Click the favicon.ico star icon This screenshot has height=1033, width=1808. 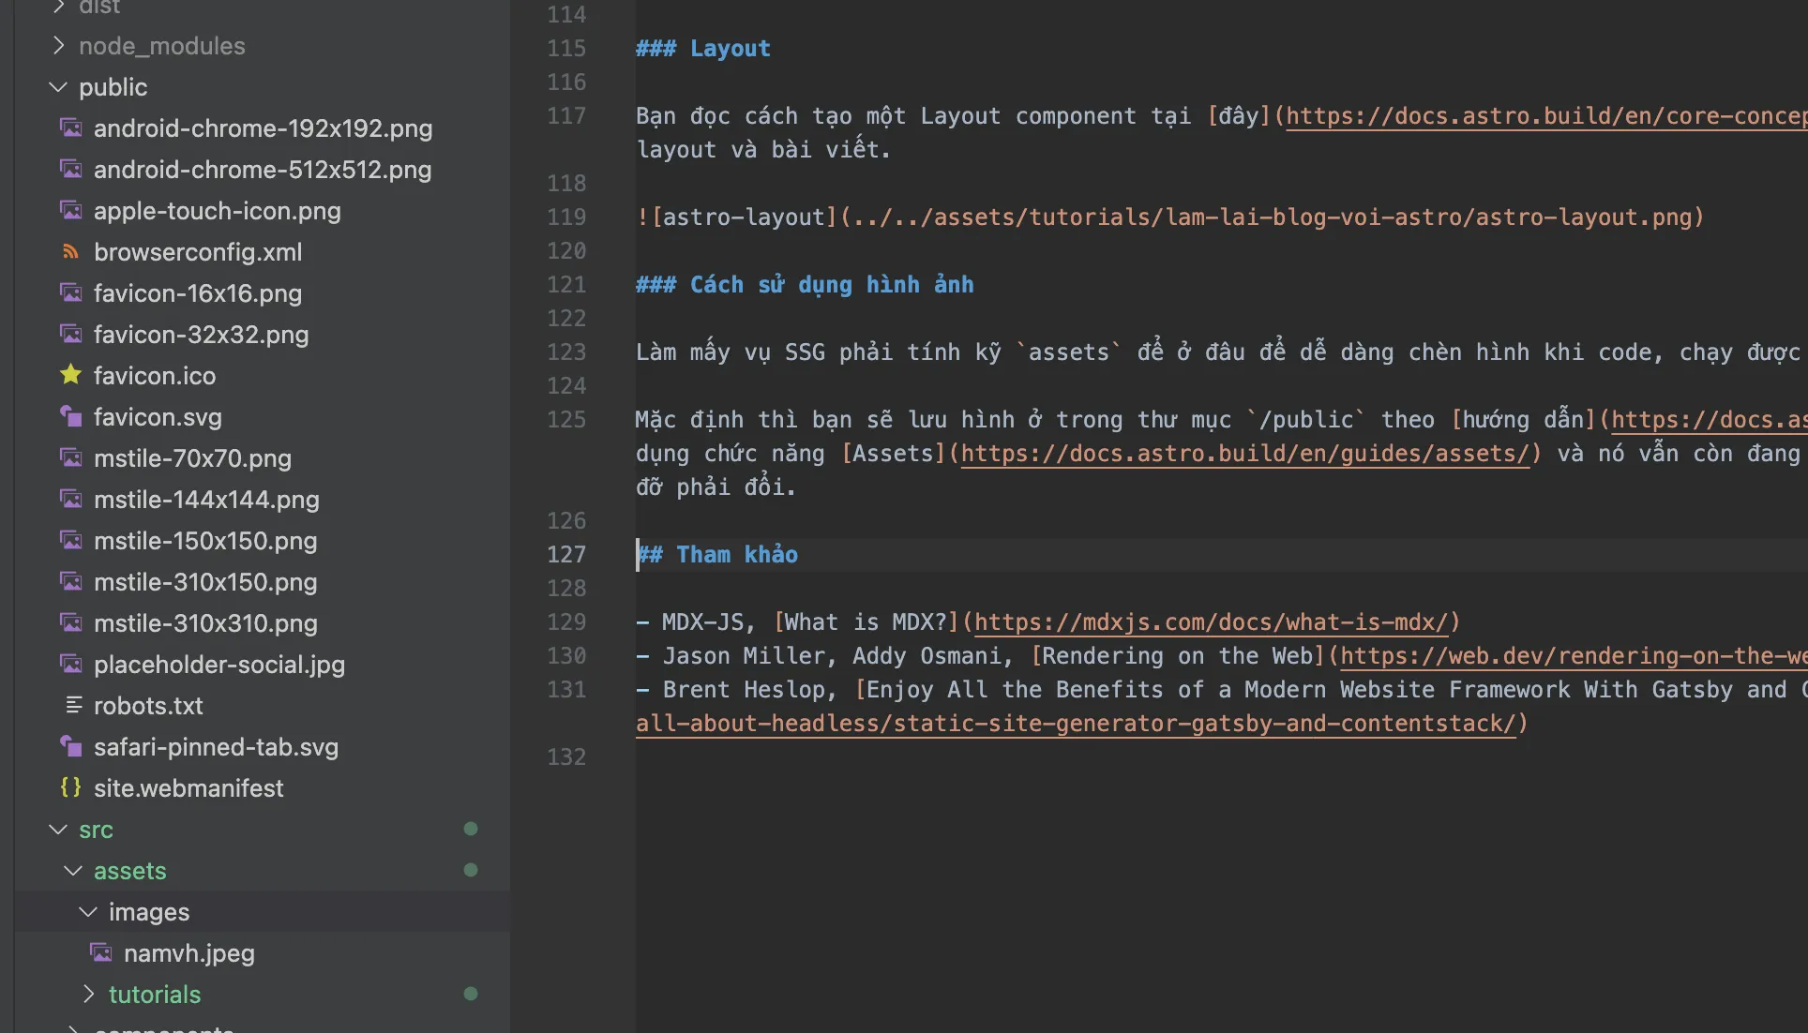coord(70,375)
